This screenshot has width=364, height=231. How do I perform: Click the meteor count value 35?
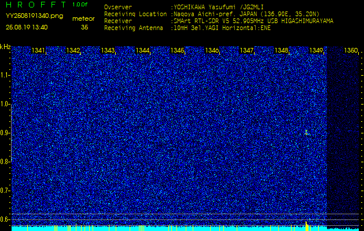tap(84, 27)
